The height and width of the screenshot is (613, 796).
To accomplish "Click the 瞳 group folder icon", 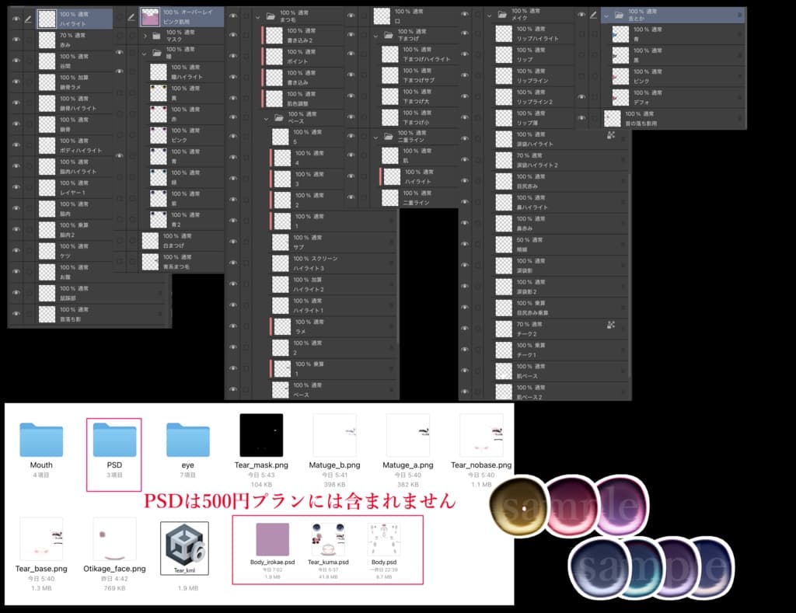I will 155,52.
